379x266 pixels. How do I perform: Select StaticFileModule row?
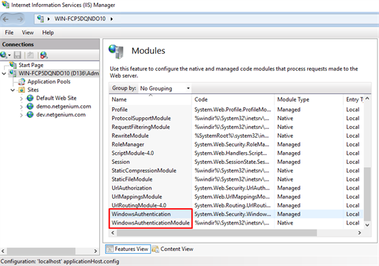click(236, 179)
